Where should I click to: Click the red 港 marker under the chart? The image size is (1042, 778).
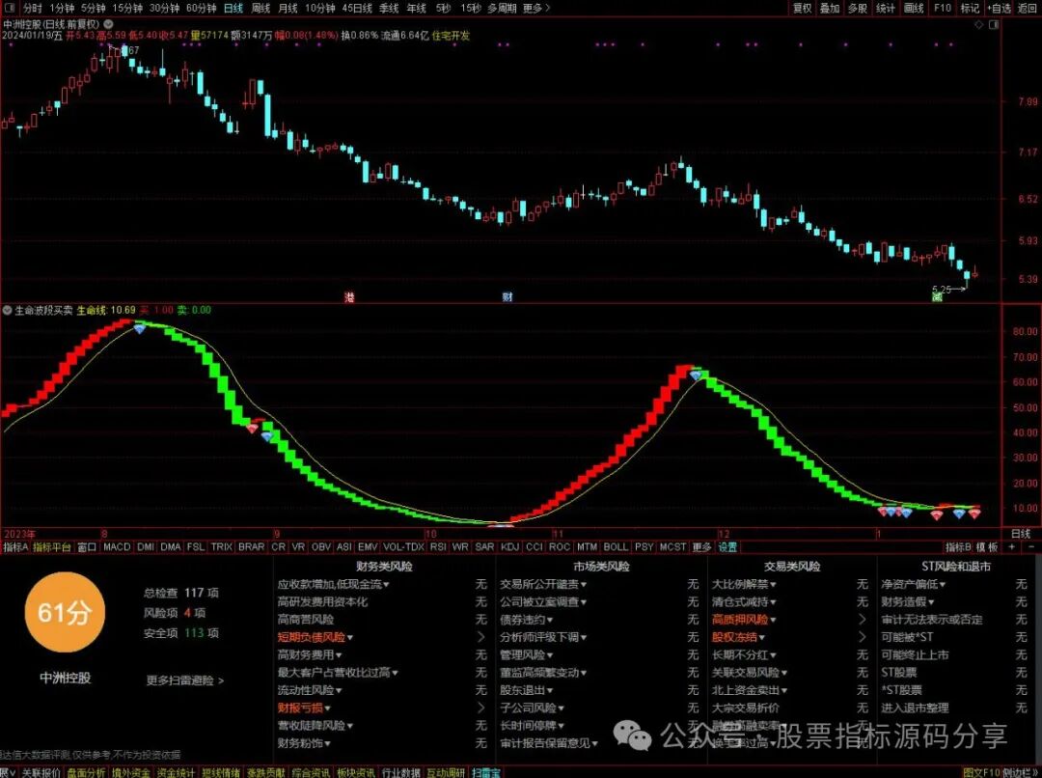click(349, 297)
